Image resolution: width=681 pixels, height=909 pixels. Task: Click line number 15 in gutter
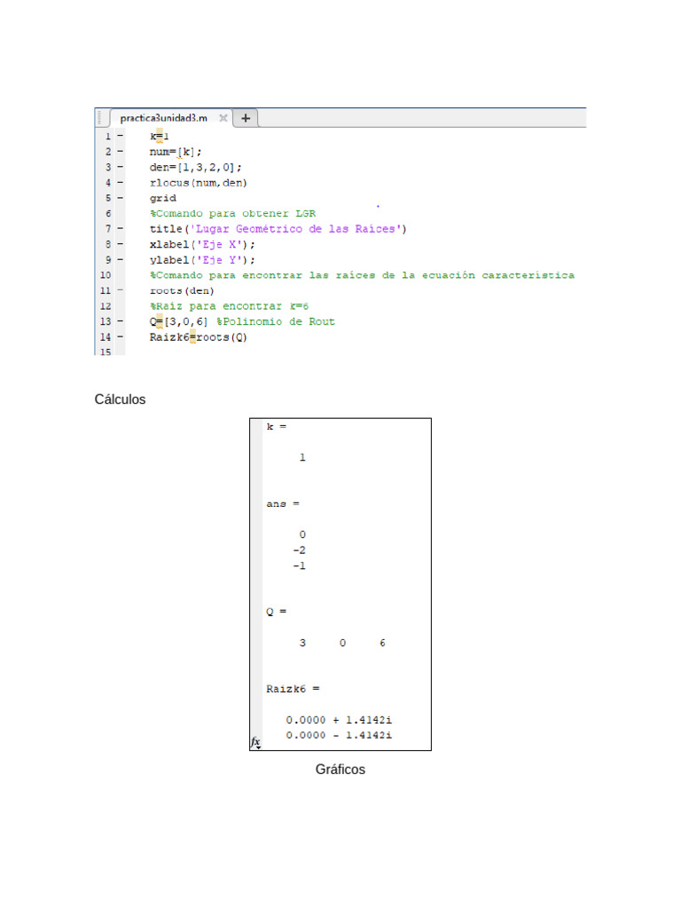point(106,352)
